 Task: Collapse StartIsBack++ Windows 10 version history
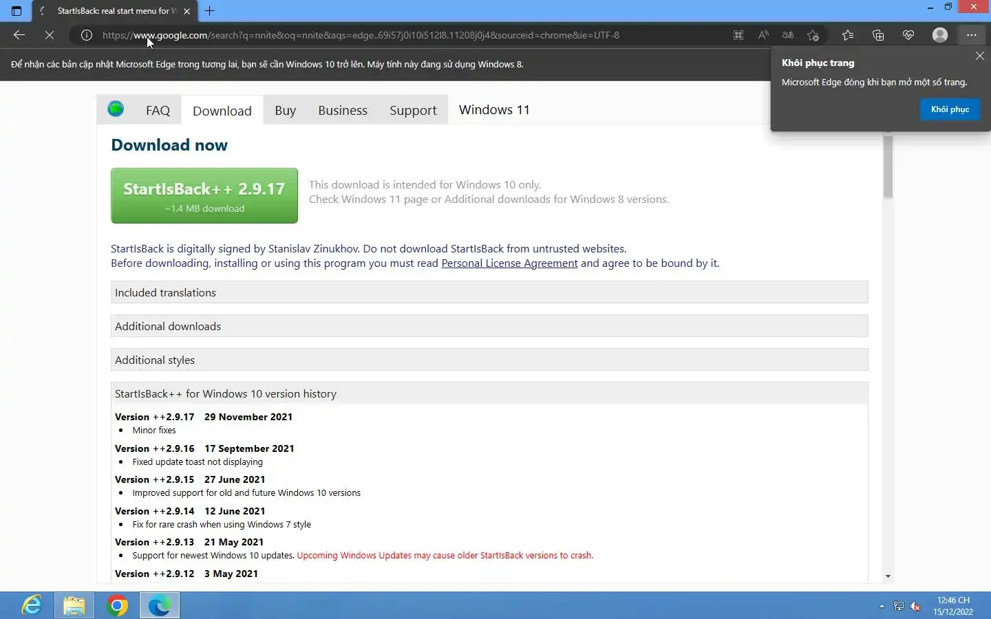click(x=489, y=393)
